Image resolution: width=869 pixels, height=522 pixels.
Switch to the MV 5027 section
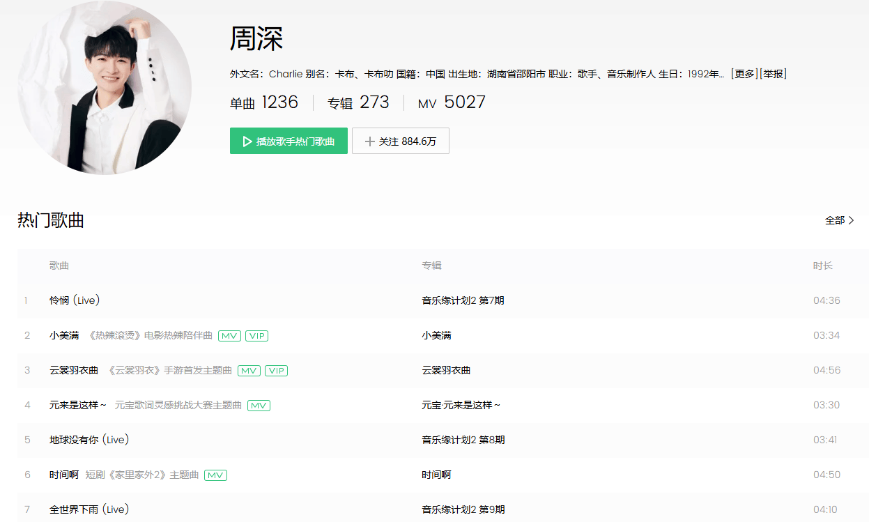(452, 103)
